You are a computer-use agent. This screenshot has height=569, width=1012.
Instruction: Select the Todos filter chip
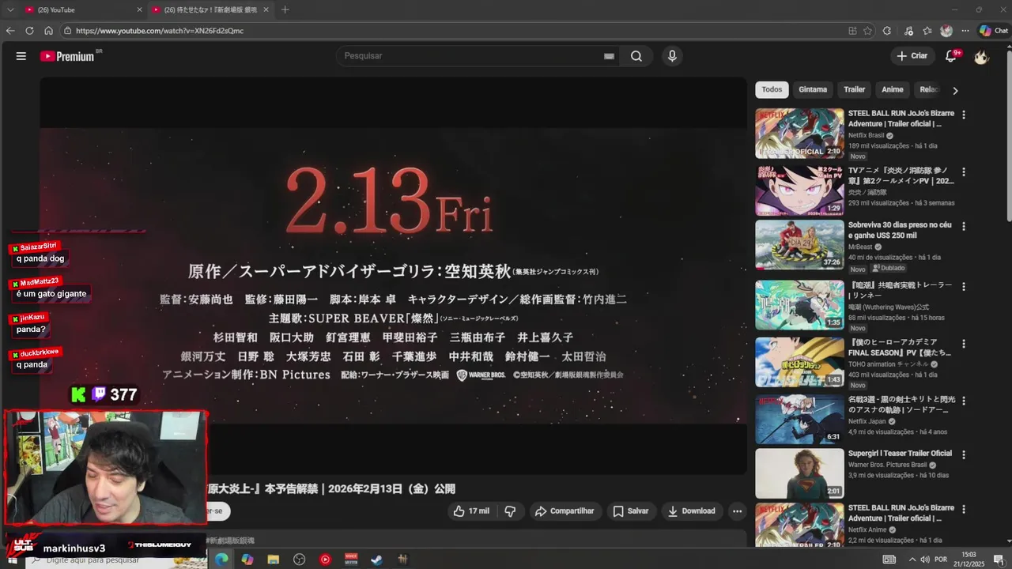coord(772,89)
